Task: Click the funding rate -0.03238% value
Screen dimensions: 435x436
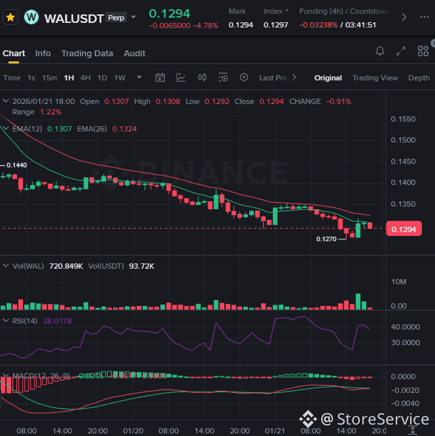Action: coord(319,25)
